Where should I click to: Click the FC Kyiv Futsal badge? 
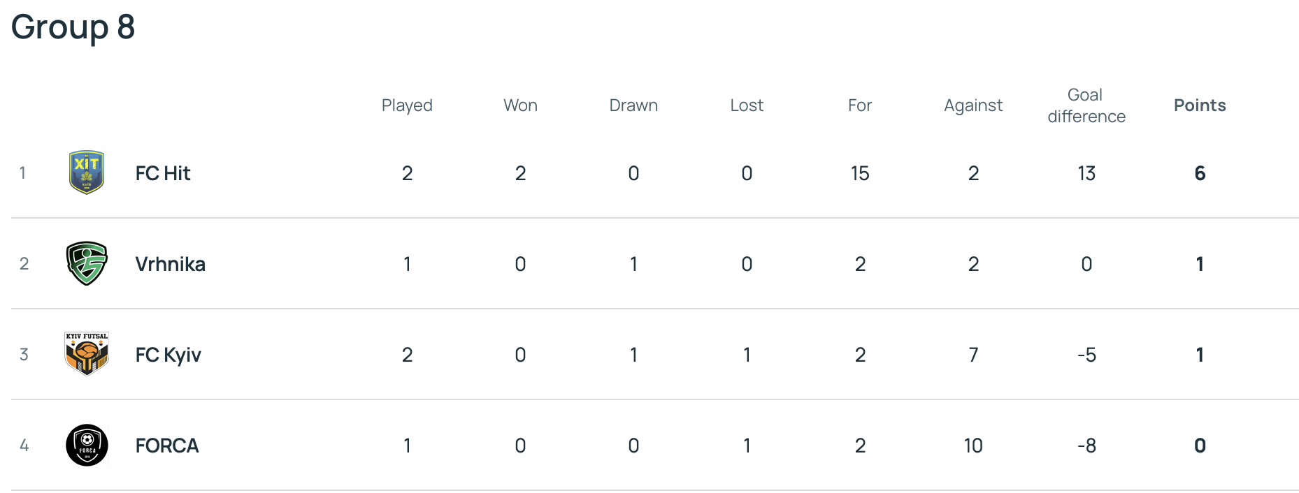pos(87,354)
